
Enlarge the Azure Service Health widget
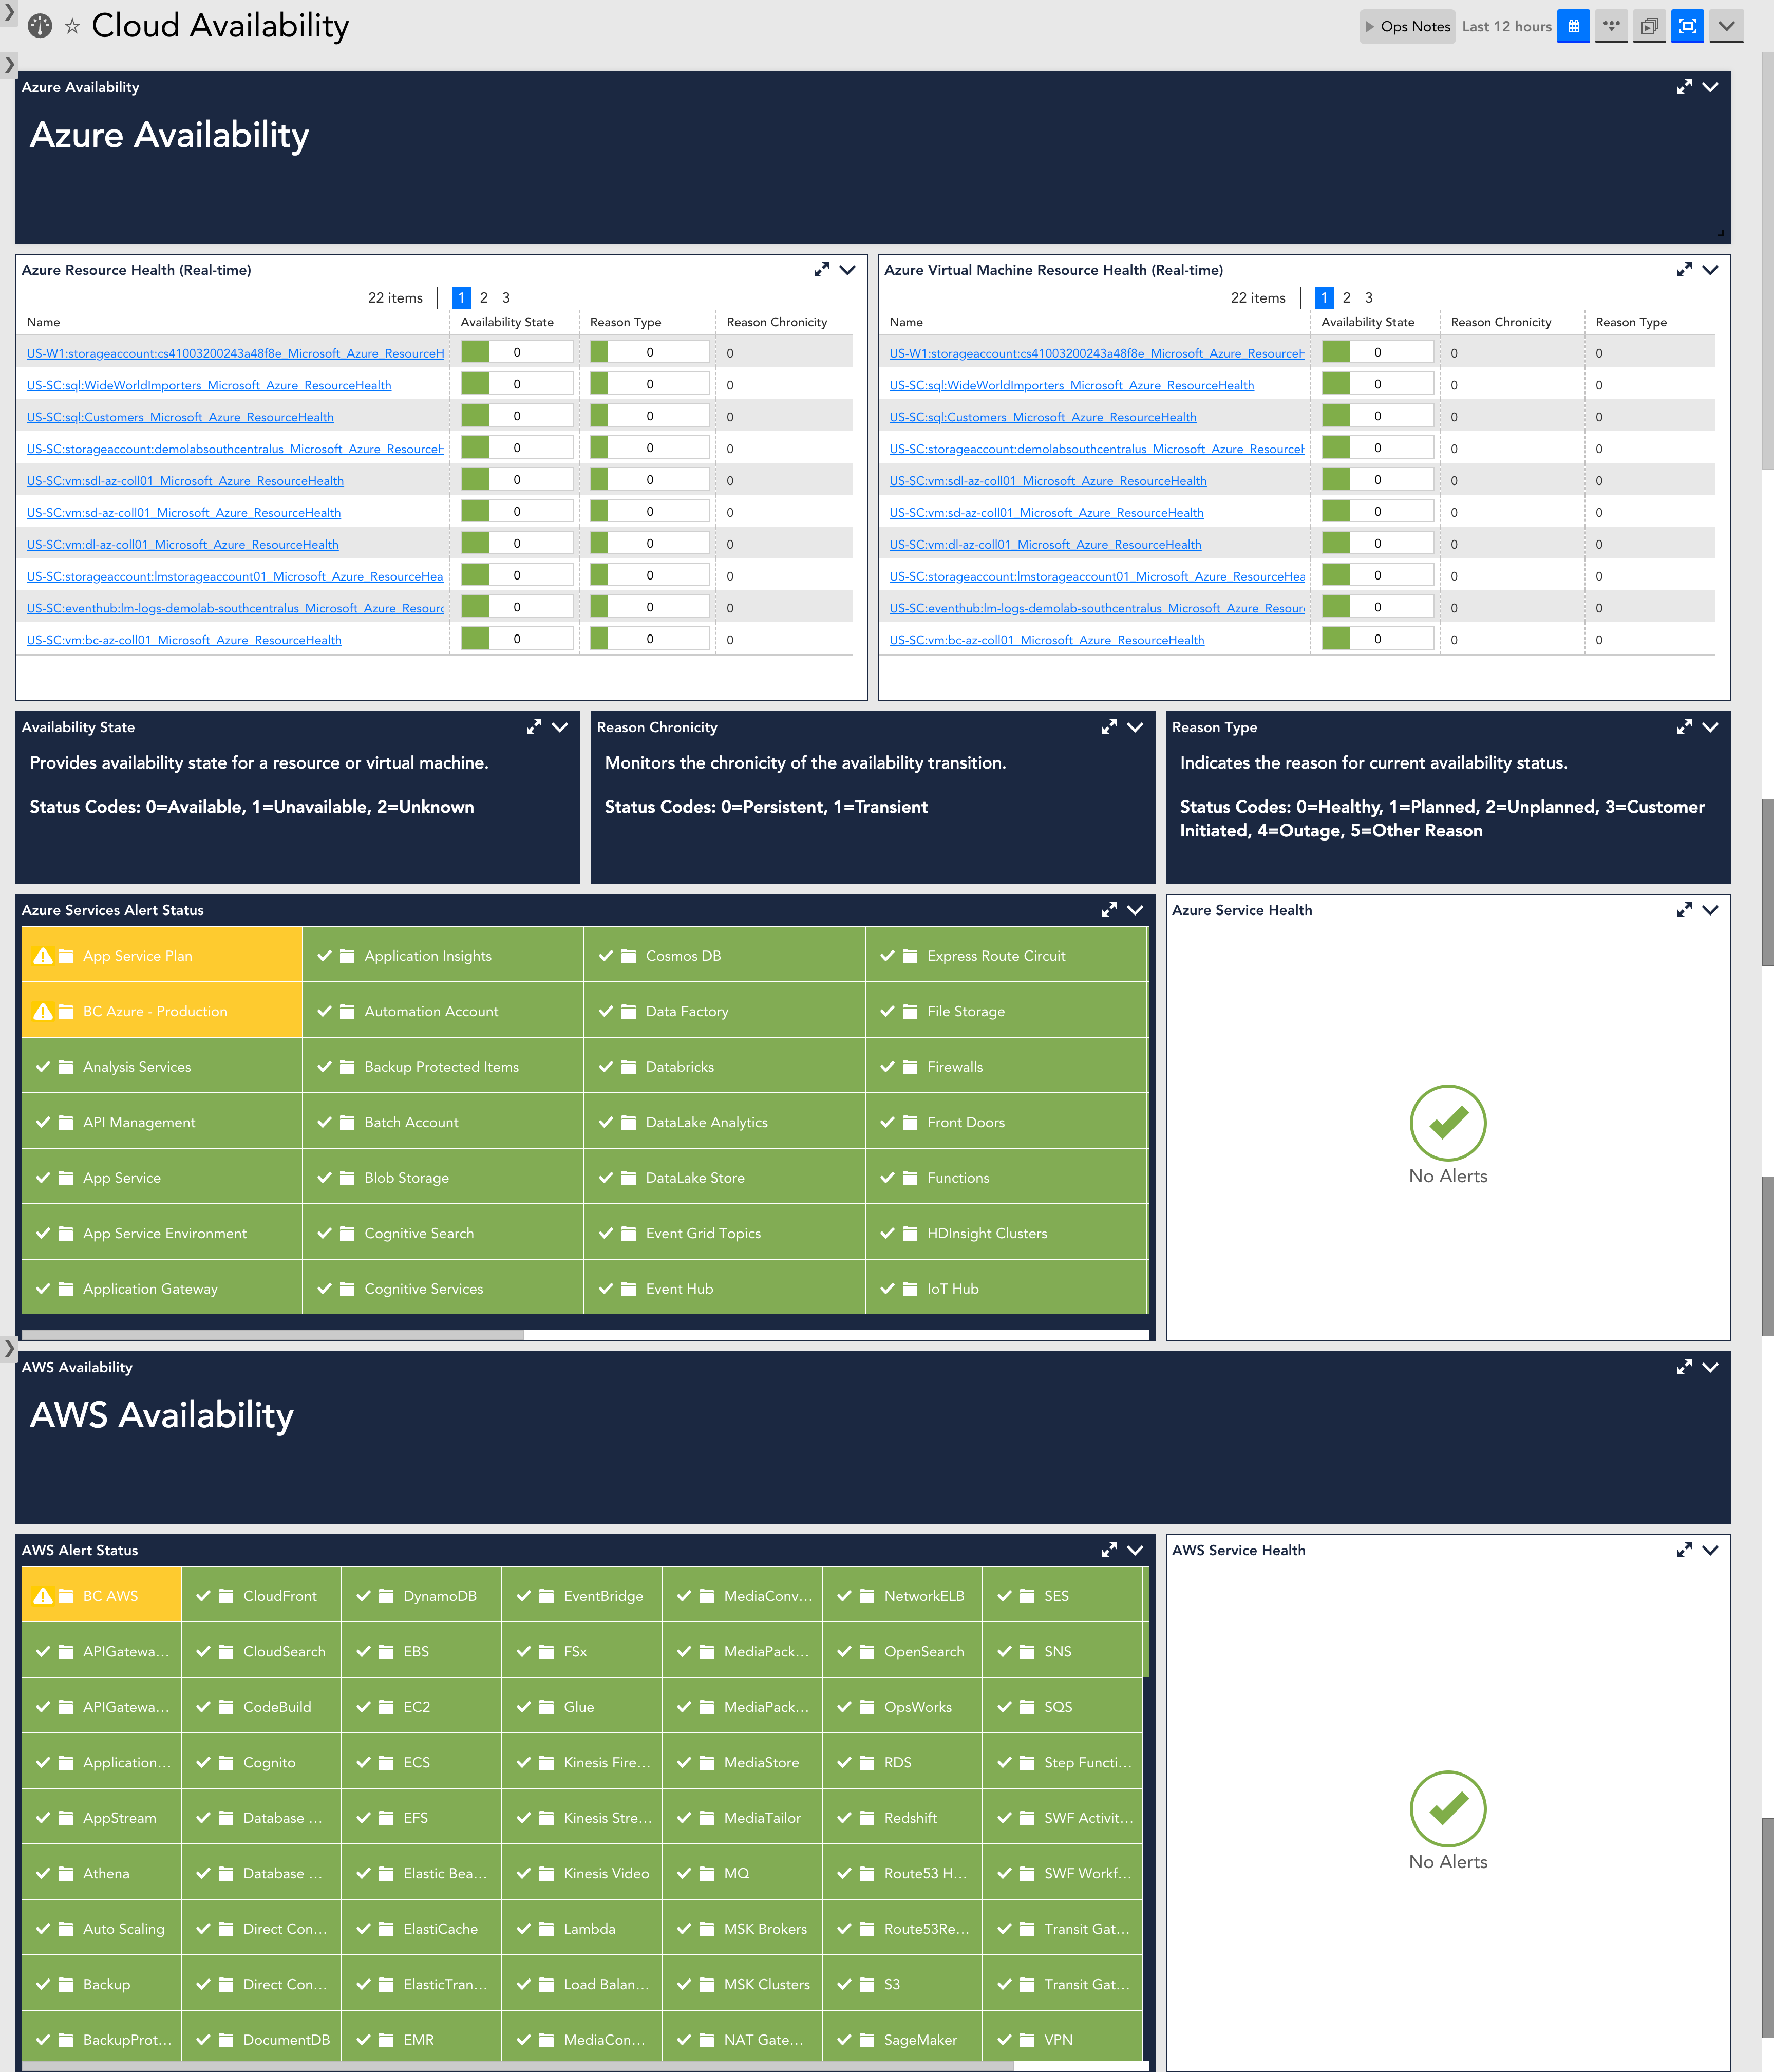[1684, 910]
